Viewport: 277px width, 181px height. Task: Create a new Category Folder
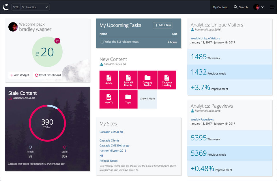pos(147,80)
